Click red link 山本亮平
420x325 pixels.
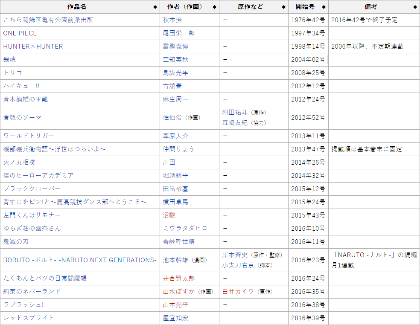175,305
